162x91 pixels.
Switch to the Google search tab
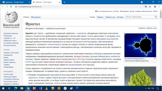14,2
